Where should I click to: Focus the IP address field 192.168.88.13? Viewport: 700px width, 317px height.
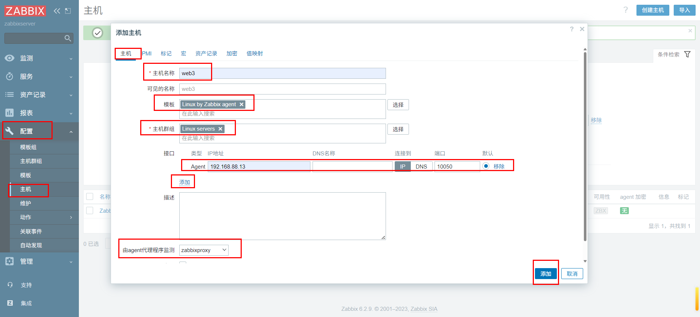[259, 166]
